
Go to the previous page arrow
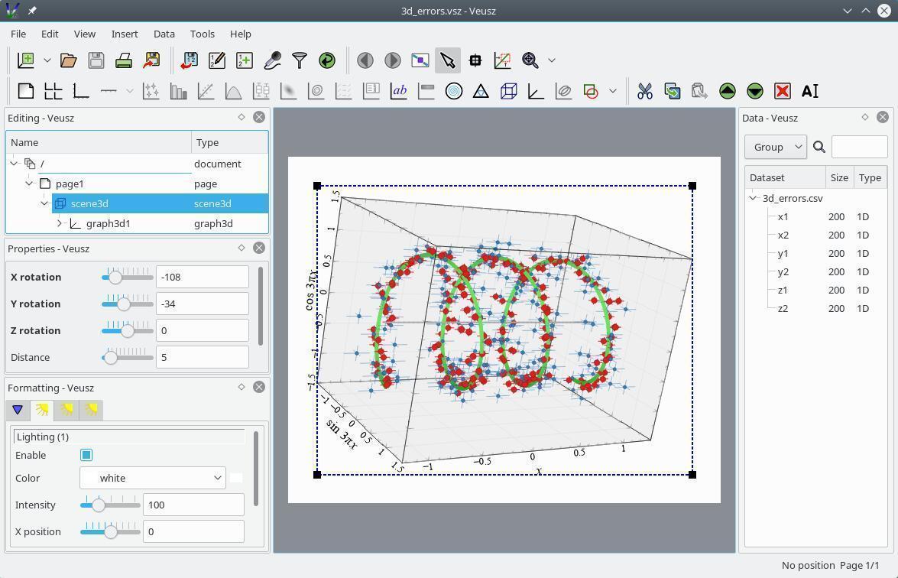click(365, 60)
